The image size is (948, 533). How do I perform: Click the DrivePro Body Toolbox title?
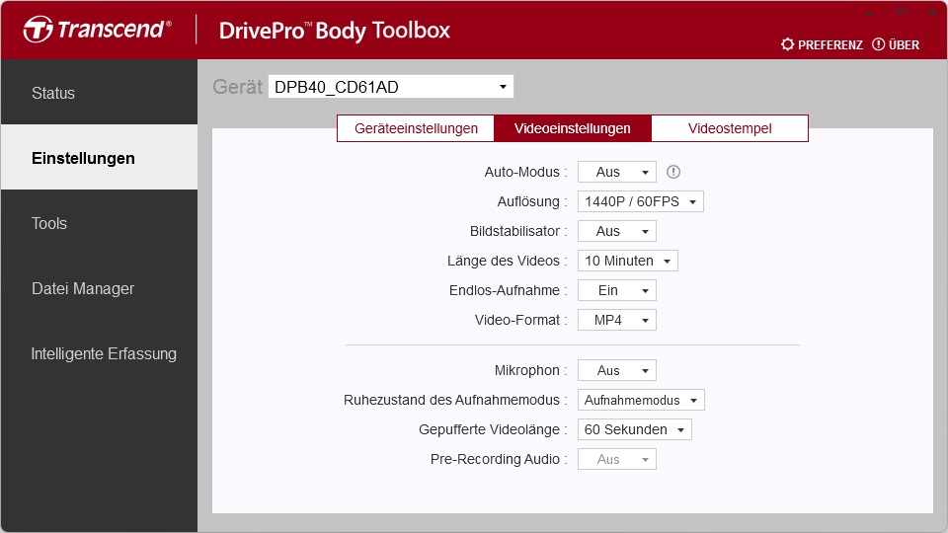coord(335,31)
